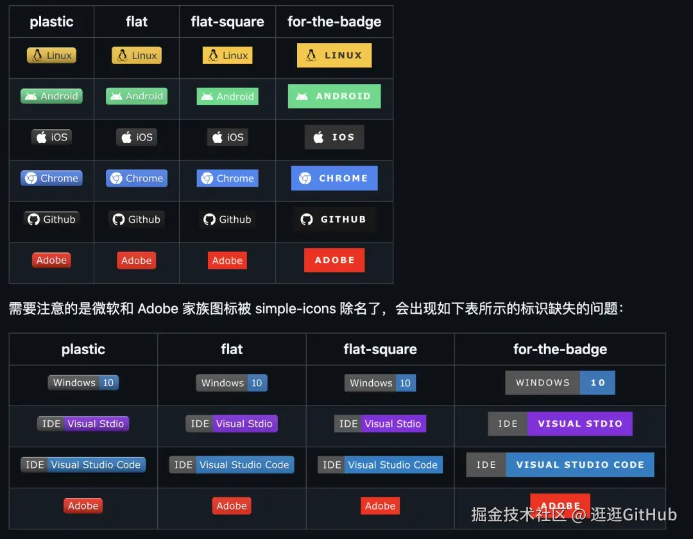The height and width of the screenshot is (539, 693).
Task: Click the Tux penguin icon on the LINUX badge
Action: 311,55
